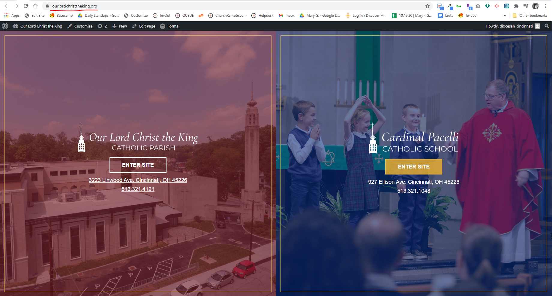Enter the Catholic Parish site
Viewport: 552px width, 296px height.
click(x=138, y=165)
